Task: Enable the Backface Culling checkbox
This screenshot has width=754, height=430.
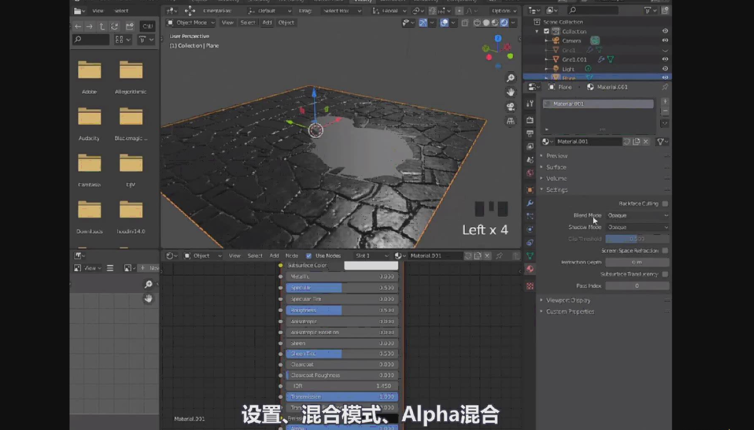Action: pos(665,204)
